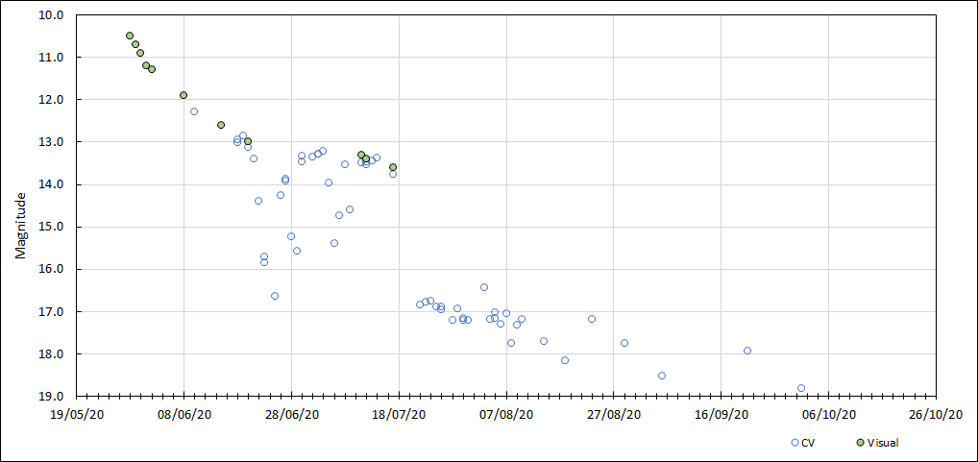Select the CV point near 17.9 after 16/09/20

[x=747, y=351]
